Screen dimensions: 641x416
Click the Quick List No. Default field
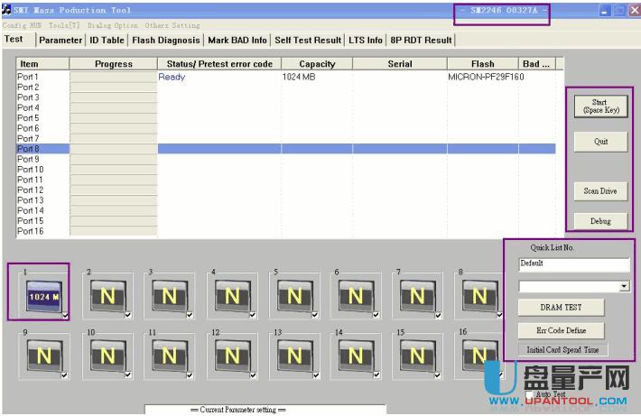tap(573, 264)
